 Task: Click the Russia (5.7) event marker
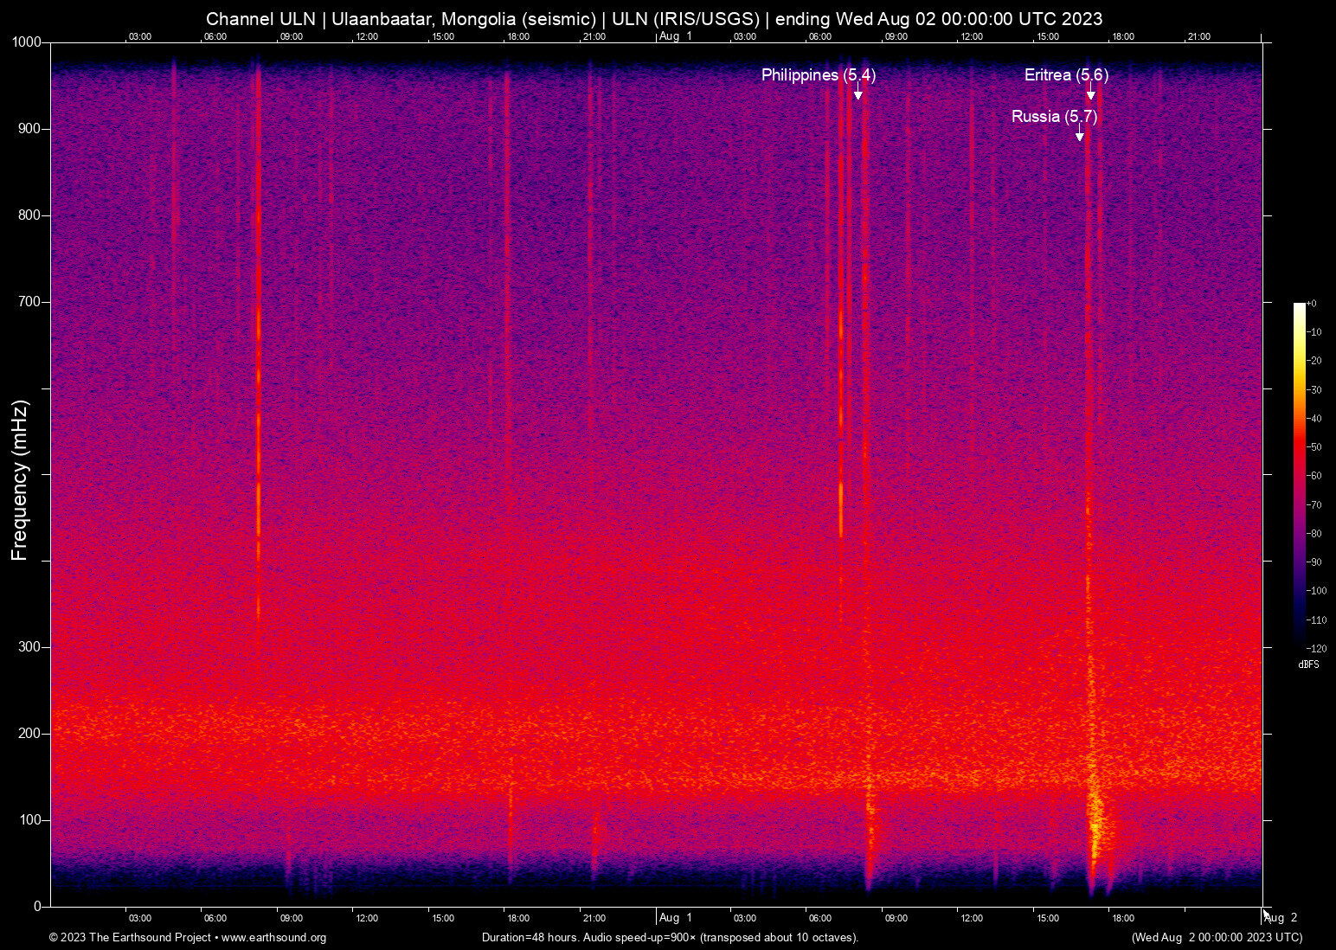click(1055, 116)
